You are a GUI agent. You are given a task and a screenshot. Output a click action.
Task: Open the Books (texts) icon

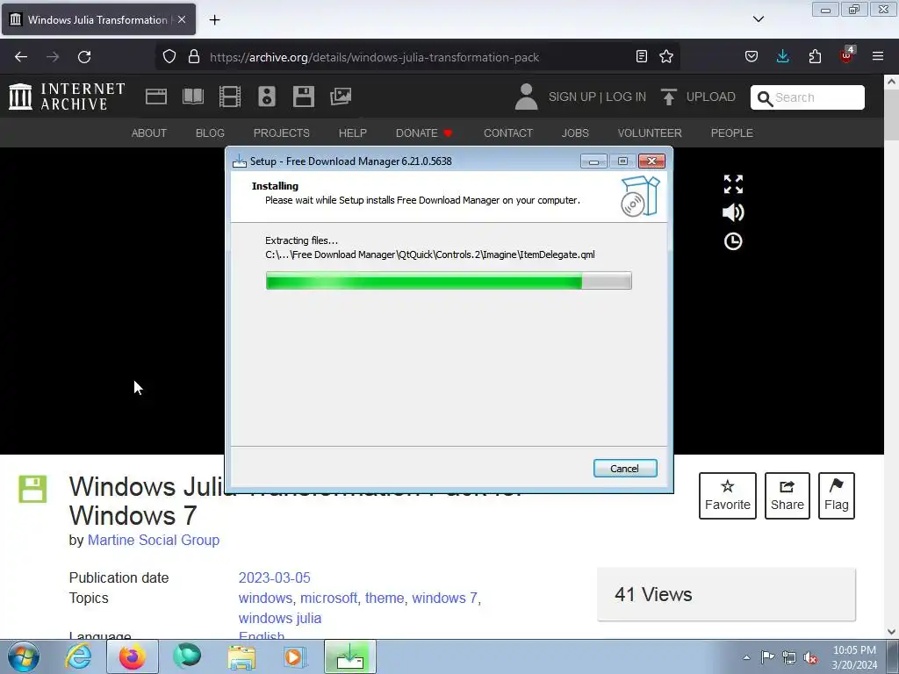pyautogui.click(x=193, y=97)
